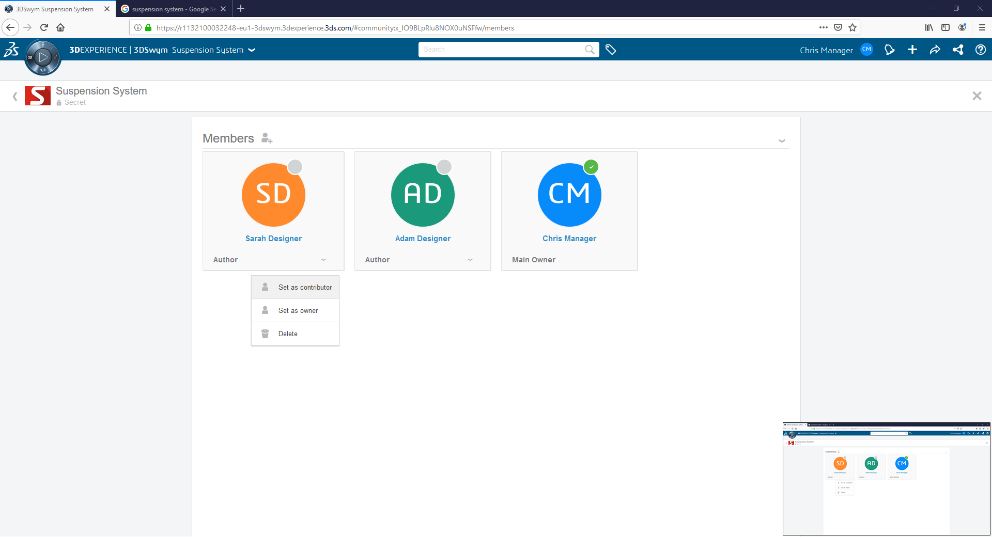Click the notifications tag icon near CM avatar
This screenshot has width=992, height=537.
tap(889, 50)
